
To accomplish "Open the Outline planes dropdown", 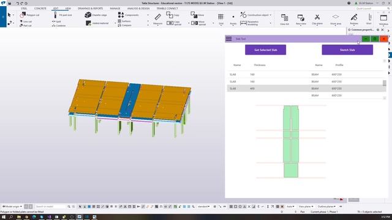I will [326, 207].
